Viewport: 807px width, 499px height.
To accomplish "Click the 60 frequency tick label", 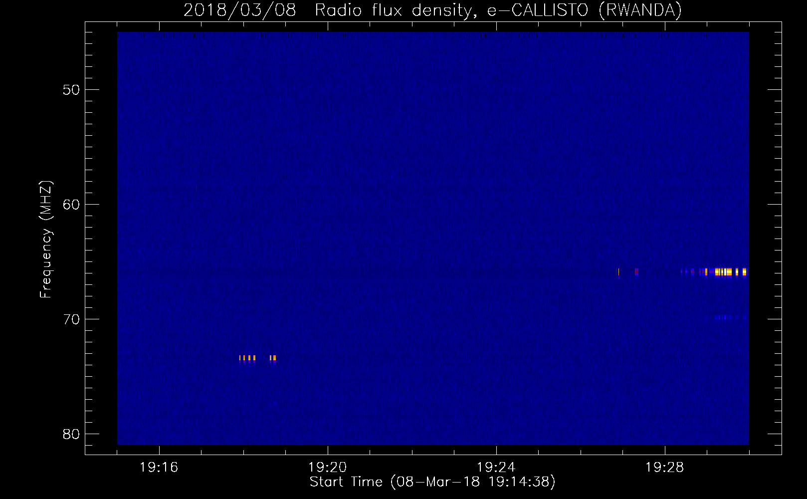I will coord(72,205).
